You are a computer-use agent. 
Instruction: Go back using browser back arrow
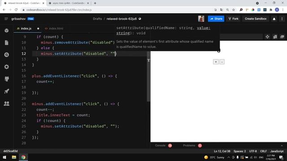(4, 10)
